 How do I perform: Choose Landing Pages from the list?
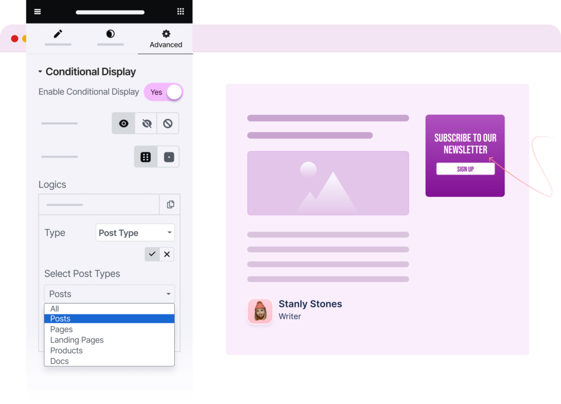coord(77,340)
